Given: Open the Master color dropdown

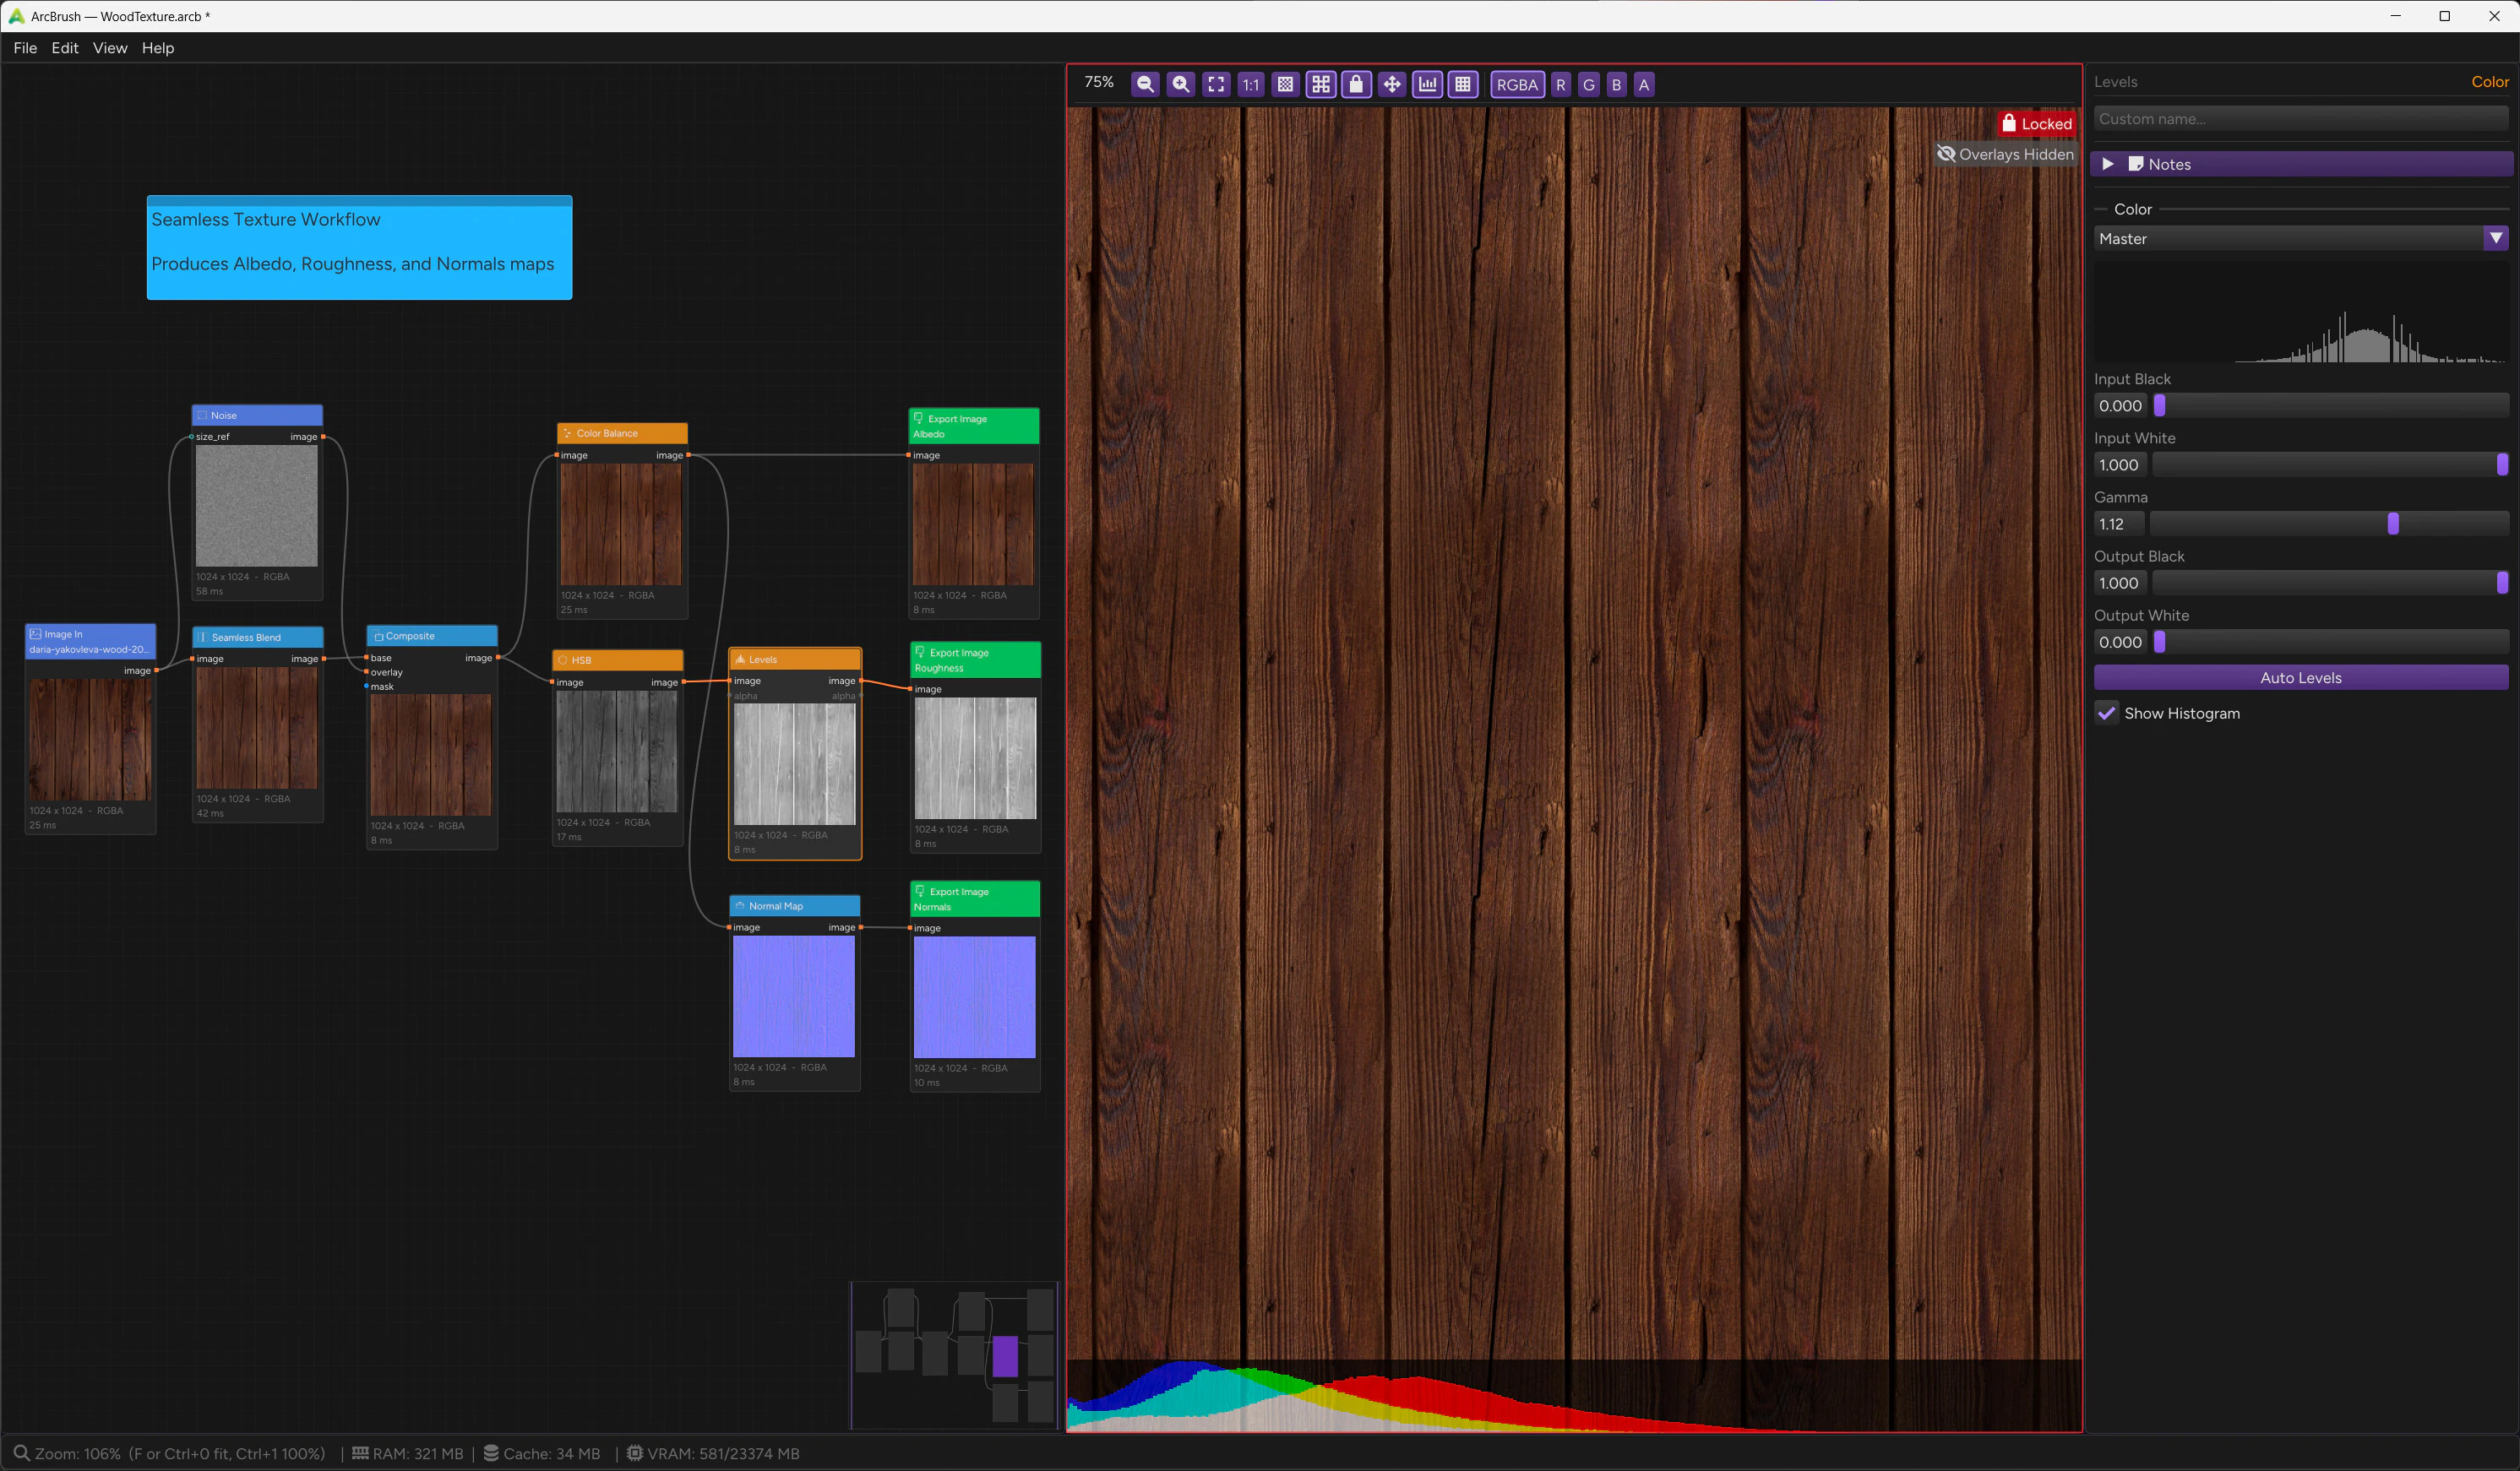Looking at the screenshot, I should (x=2496, y=238).
